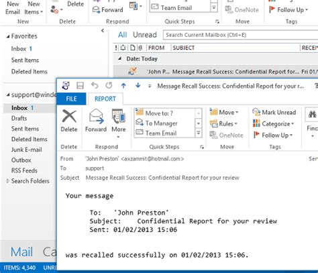The width and height of the screenshot is (318, 273).
Task: Open Inbox under Favorites
Action: (21, 49)
